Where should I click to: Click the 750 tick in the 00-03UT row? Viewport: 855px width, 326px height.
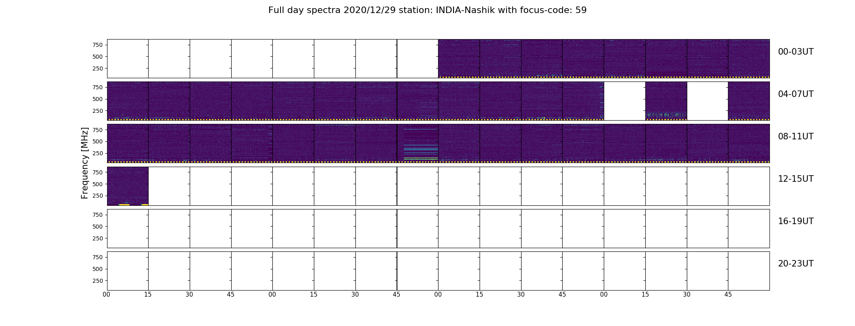coord(97,45)
